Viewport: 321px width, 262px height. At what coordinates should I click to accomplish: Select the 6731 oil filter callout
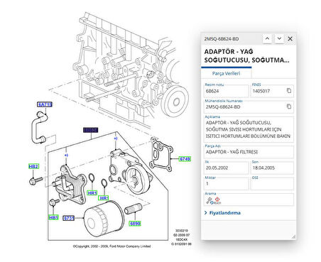pyautogui.click(x=69, y=218)
